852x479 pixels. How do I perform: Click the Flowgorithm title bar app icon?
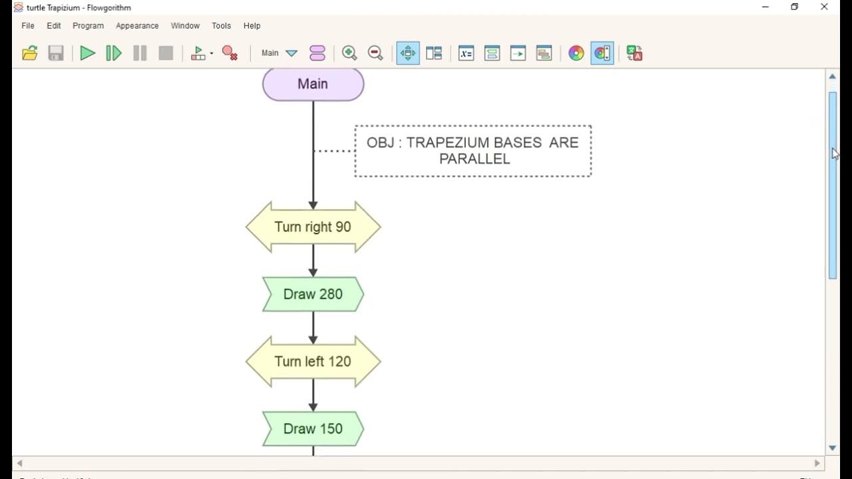(x=18, y=7)
